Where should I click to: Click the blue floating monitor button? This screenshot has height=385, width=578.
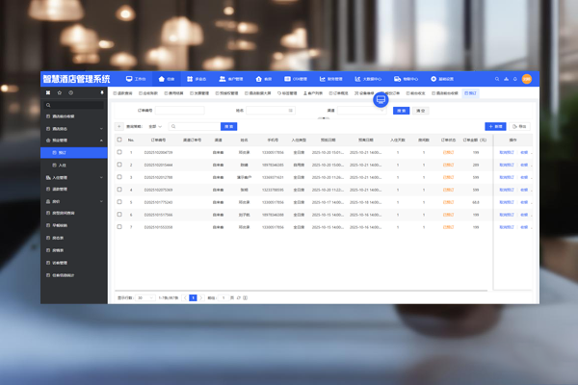pyautogui.click(x=381, y=100)
